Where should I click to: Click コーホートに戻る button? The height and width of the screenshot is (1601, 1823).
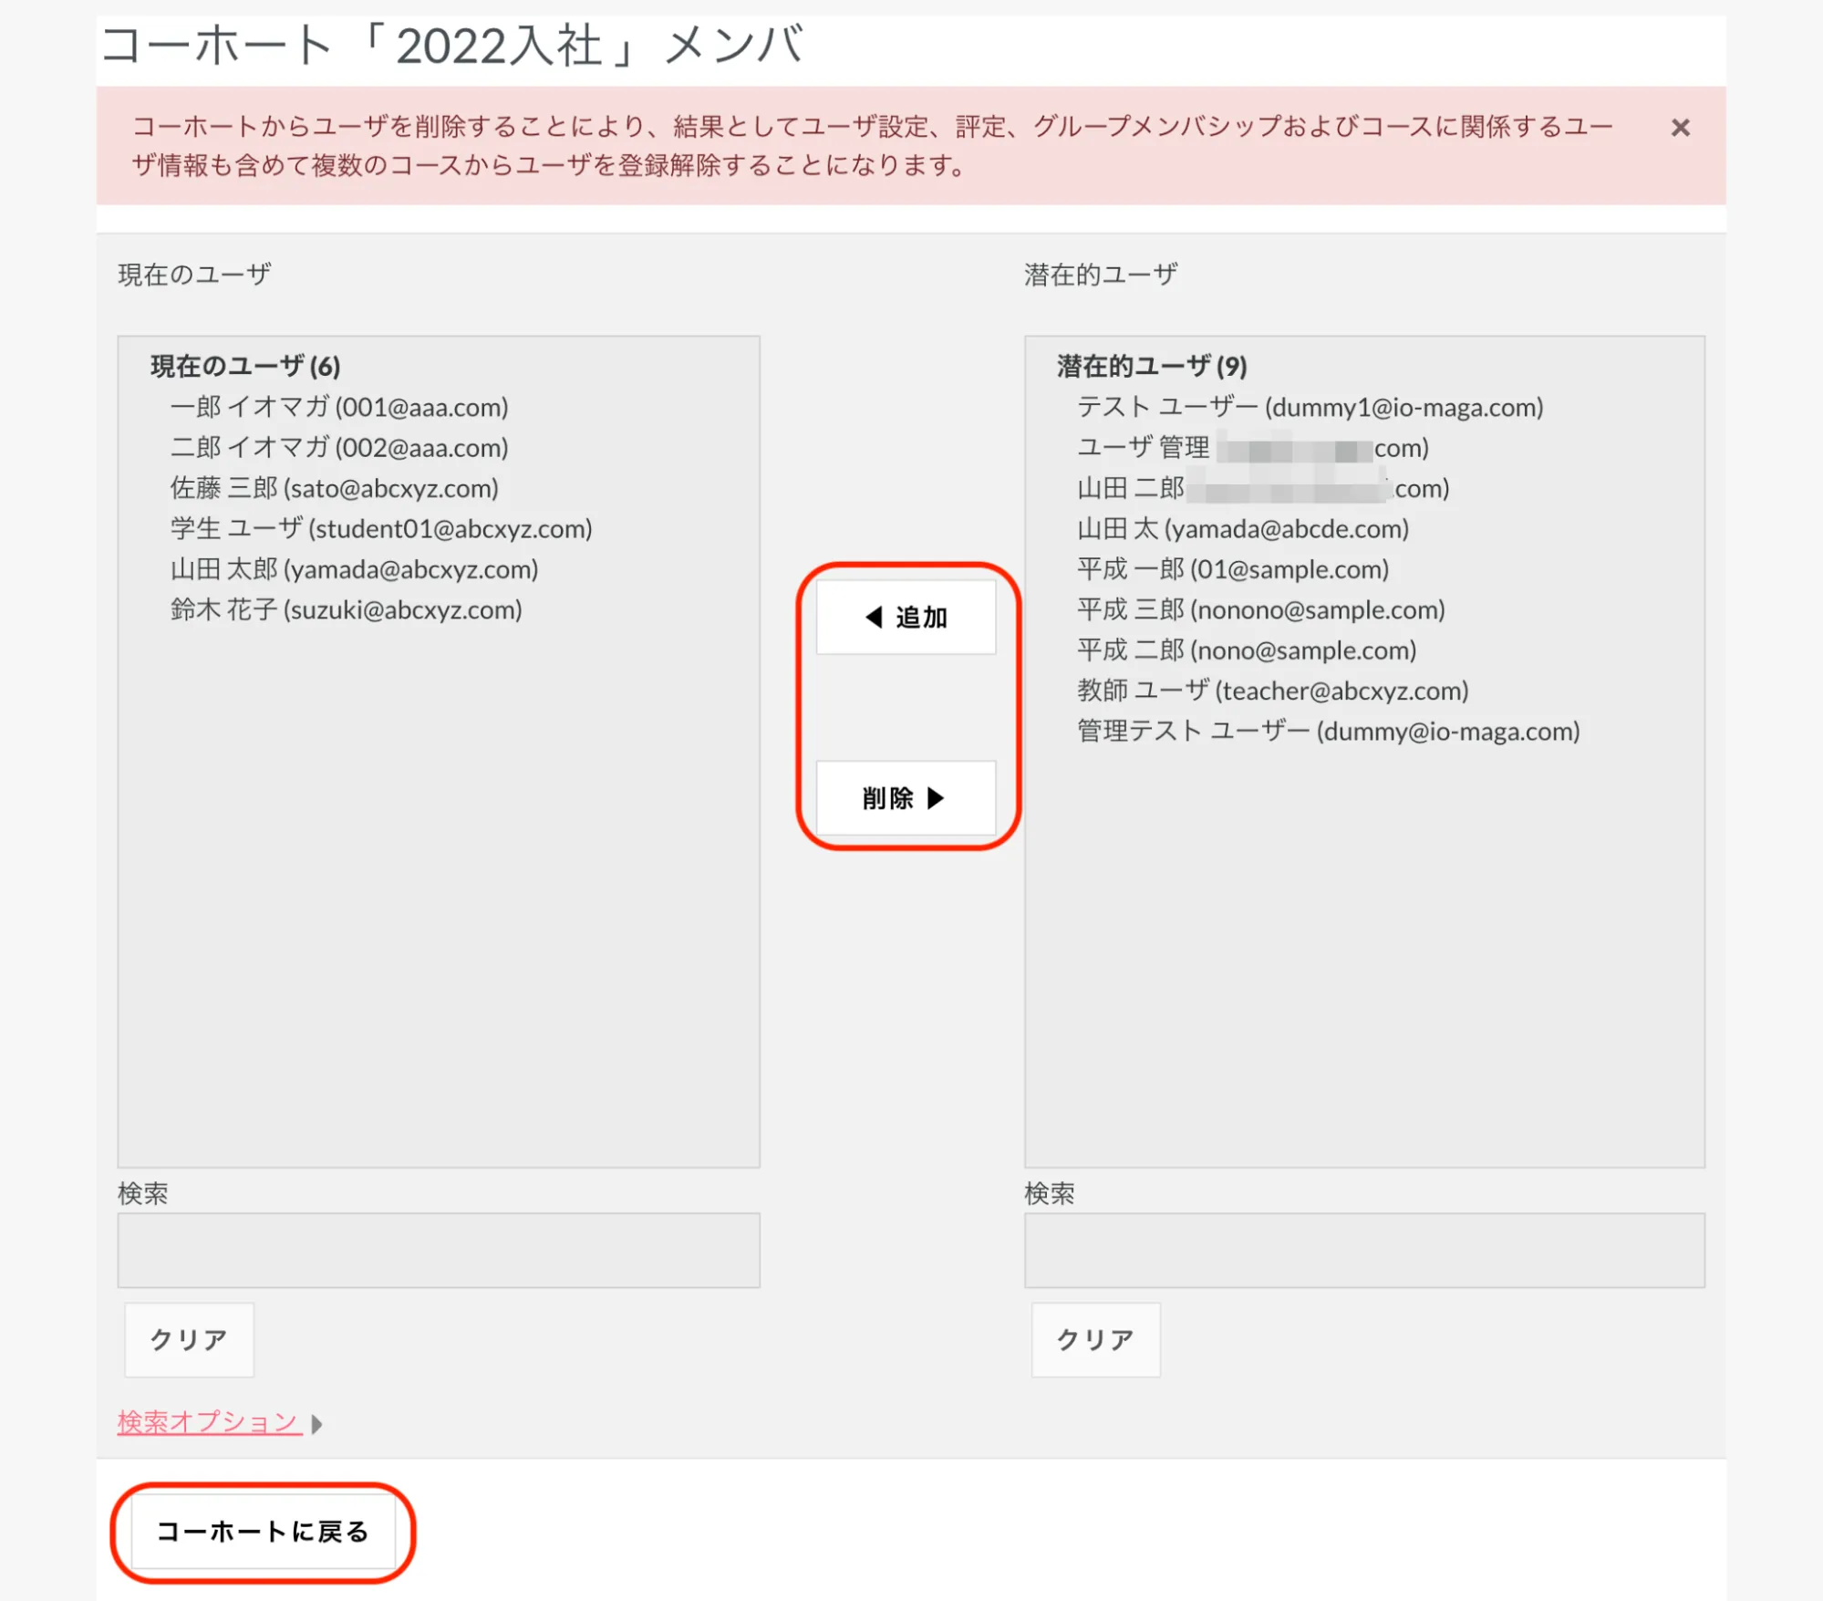pyautogui.click(x=263, y=1532)
